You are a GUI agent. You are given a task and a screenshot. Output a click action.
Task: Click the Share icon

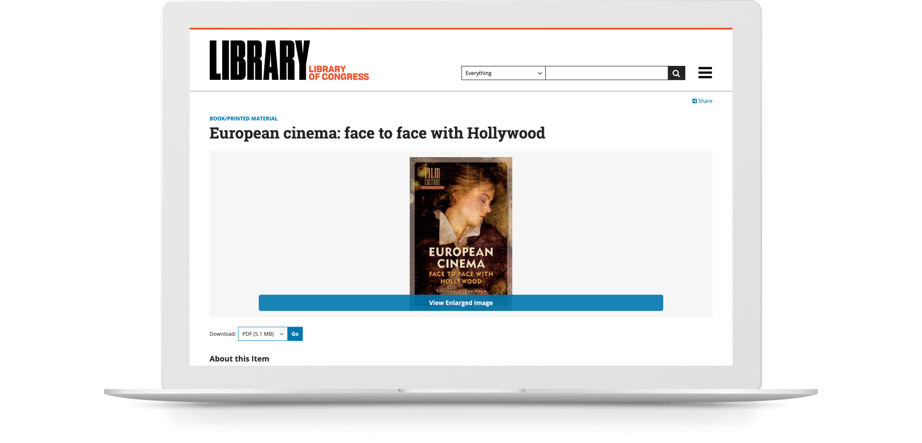point(694,101)
